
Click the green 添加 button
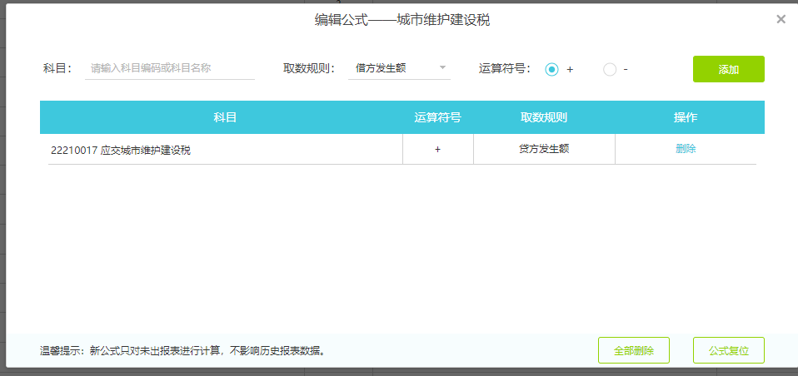[x=728, y=69]
